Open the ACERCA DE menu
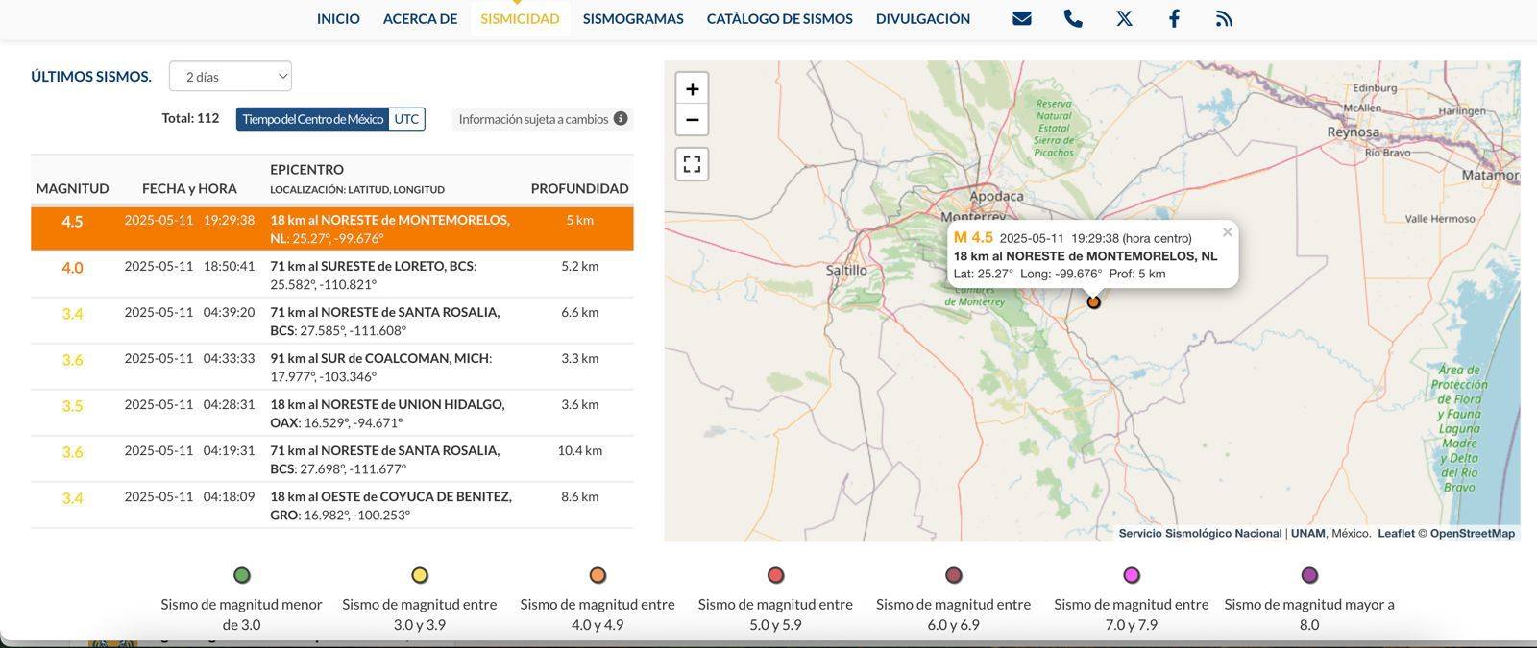This screenshot has width=1537, height=648. 420,18
